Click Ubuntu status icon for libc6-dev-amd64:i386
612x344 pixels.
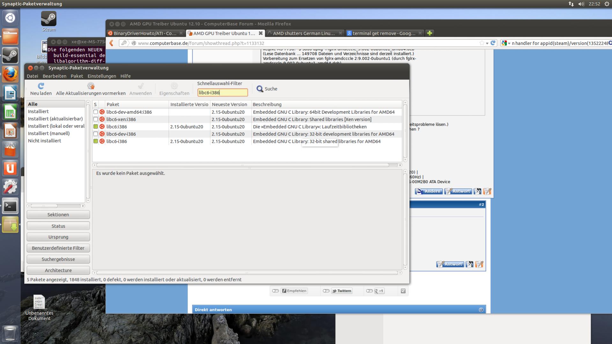point(102,112)
